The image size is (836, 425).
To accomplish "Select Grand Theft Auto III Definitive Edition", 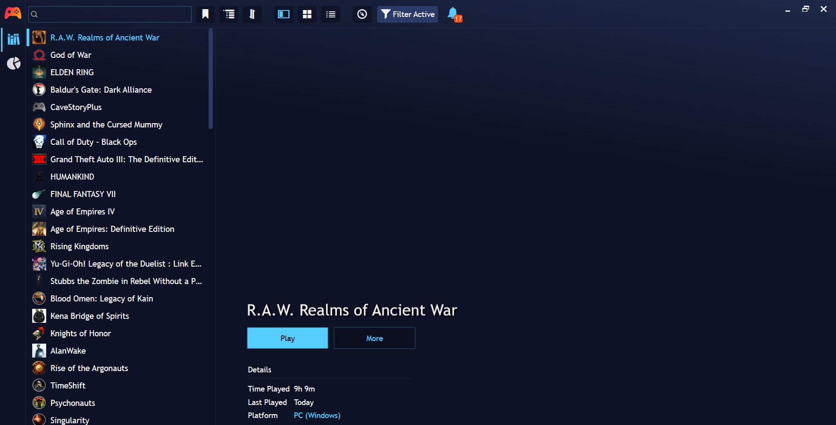I will coord(118,159).
